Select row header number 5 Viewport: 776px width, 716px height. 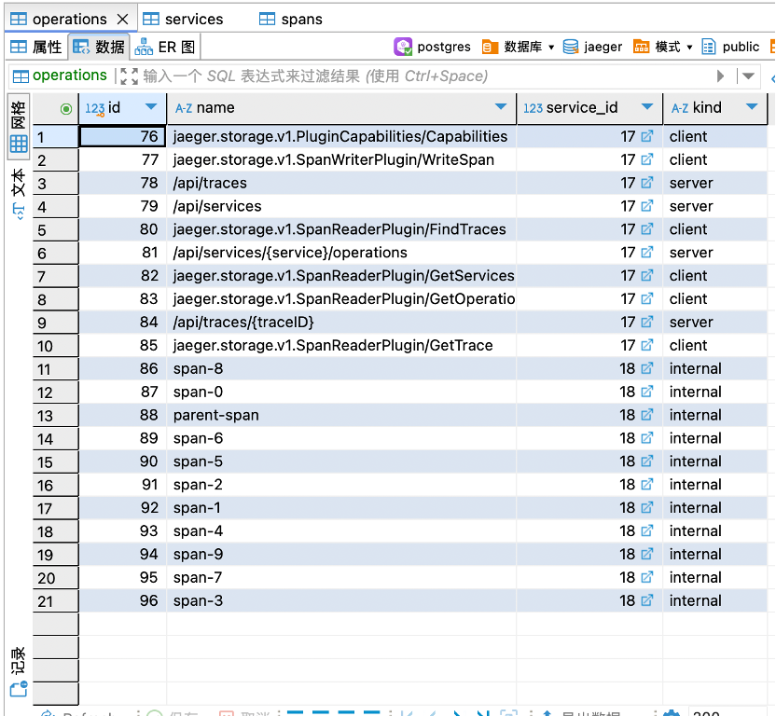tap(55, 230)
